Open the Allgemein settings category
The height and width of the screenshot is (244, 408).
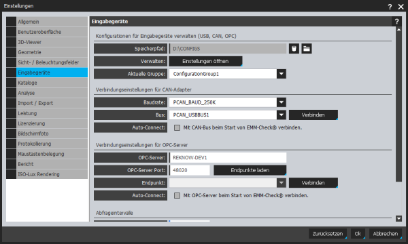click(47, 22)
